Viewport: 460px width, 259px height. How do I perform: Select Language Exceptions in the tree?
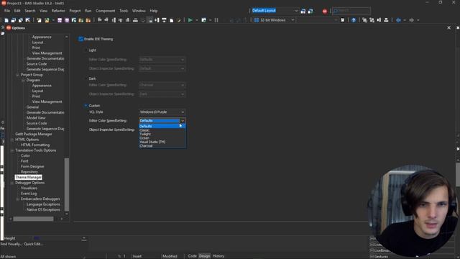(x=43, y=204)
